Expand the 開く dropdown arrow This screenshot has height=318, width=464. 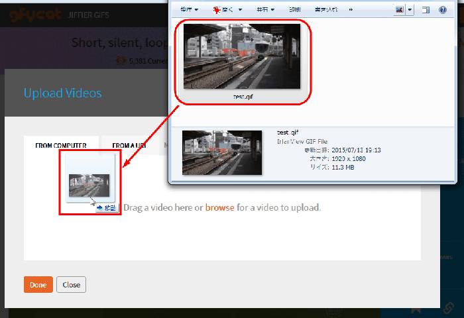point(240,10)
